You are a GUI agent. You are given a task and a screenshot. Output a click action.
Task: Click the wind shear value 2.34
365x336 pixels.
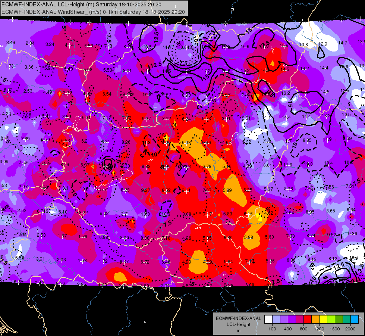point(30,43)
